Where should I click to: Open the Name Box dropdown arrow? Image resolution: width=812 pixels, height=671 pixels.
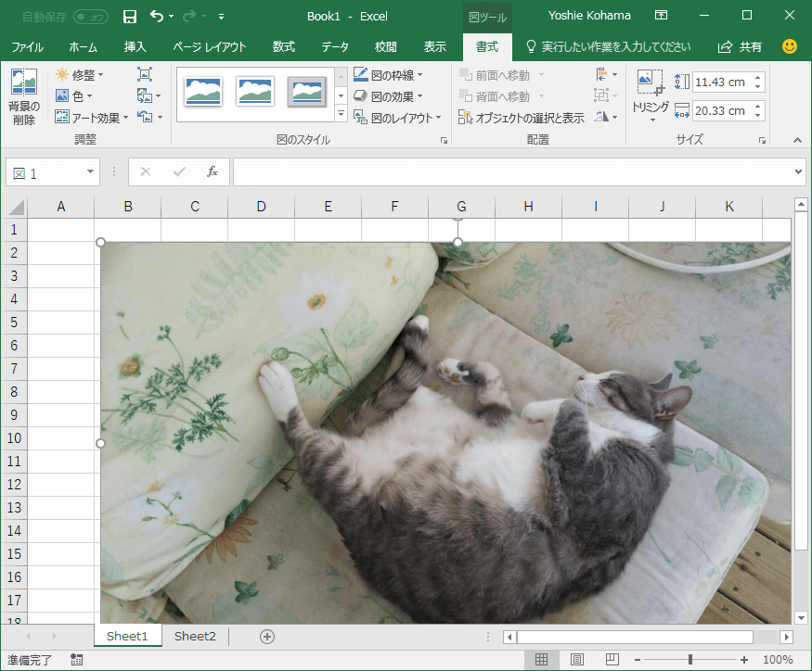tap(91, 171)
